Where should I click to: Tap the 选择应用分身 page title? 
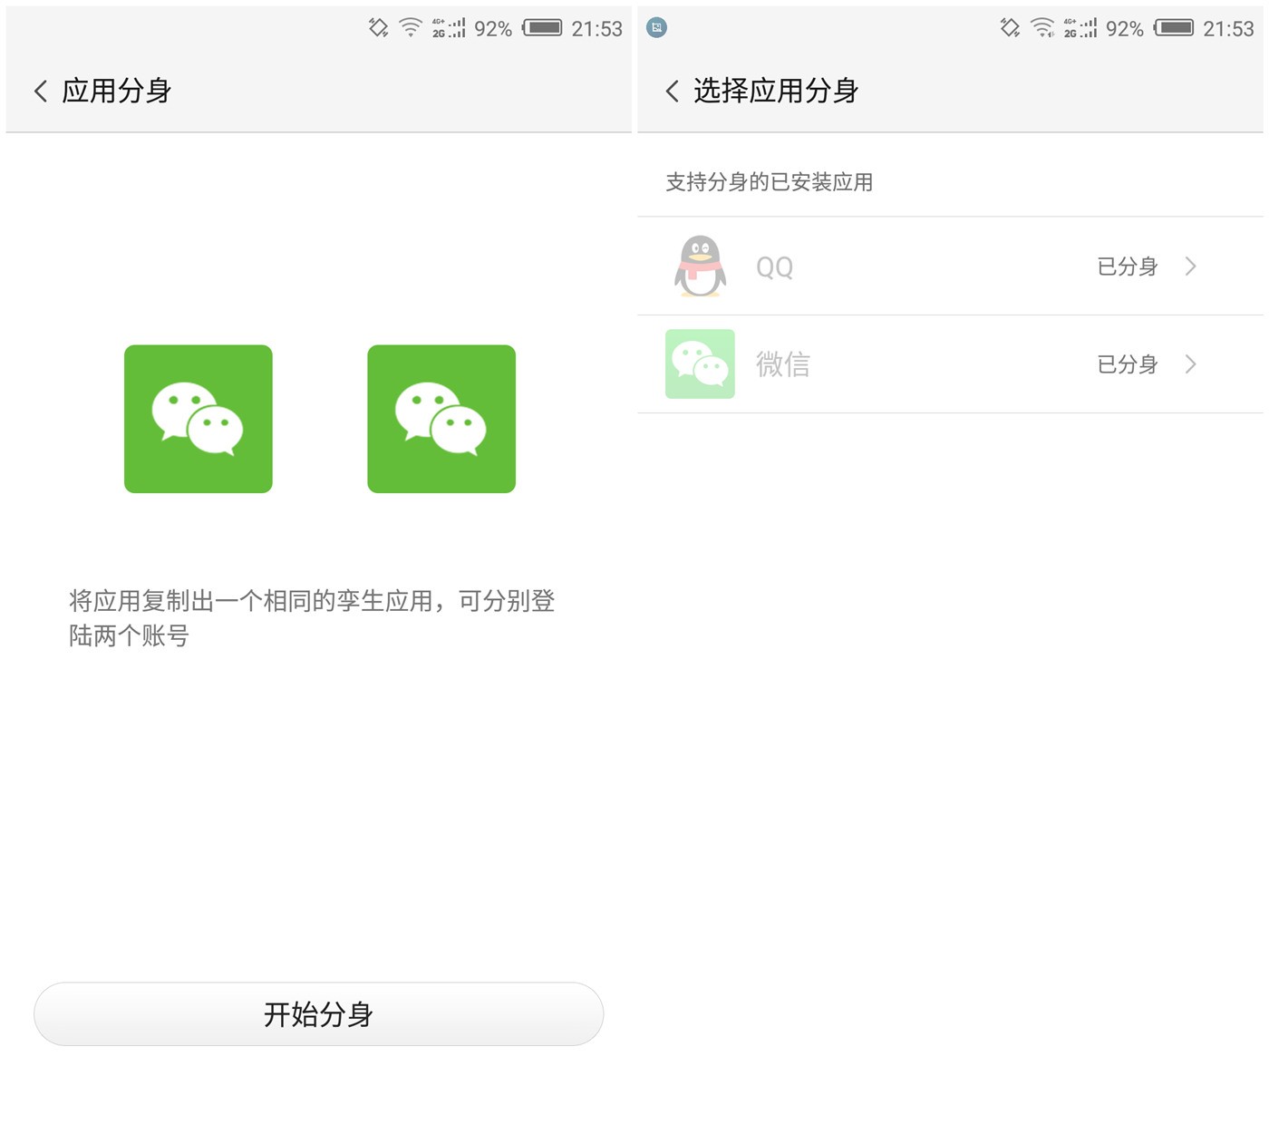776,91
